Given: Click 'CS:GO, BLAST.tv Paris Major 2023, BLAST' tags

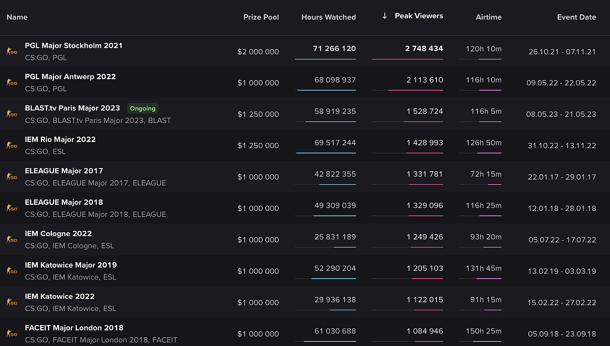Looking at the screenshot, I should click(98, 121).
